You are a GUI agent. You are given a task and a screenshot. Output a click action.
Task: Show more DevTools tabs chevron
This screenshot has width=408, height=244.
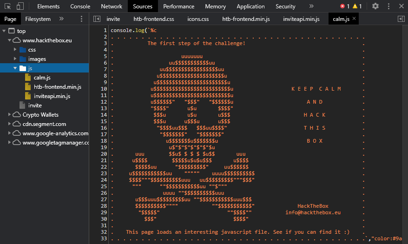(x=311, y=6)
